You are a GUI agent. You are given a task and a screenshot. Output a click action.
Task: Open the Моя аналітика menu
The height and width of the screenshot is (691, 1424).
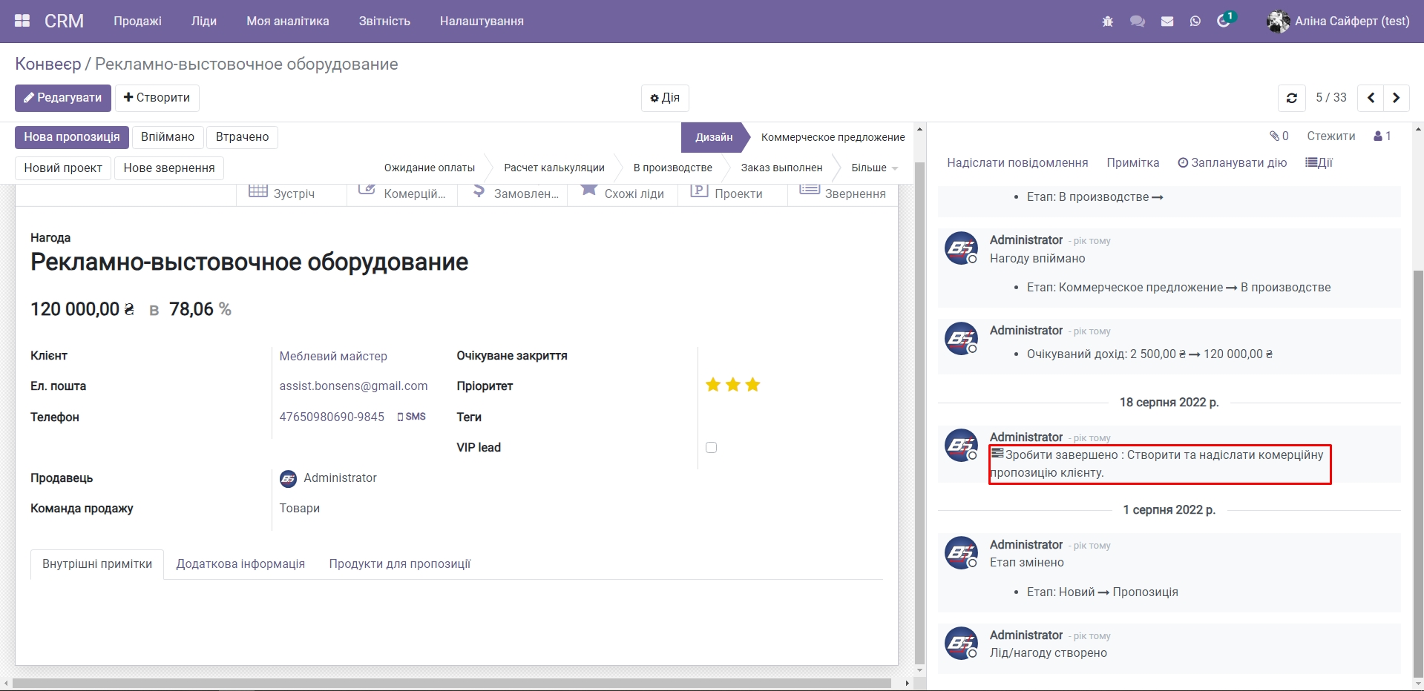click(288, 22)
